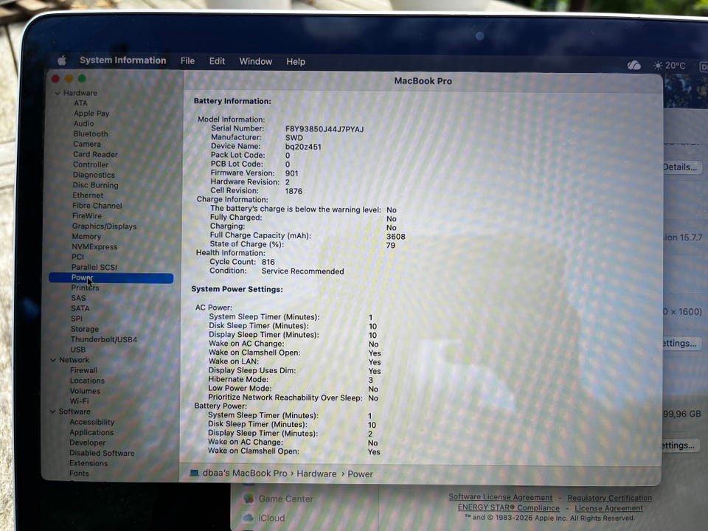
Task: Select Accessibility under Software
Action: click(x=92, y=422)
